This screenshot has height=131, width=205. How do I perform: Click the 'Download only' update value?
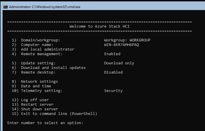(x=119, y=63)
